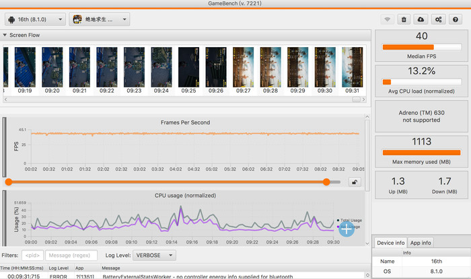Click the Wi-Fi connection icon
The width and height of the screenshot is (471, 279).
click(387, 19)
